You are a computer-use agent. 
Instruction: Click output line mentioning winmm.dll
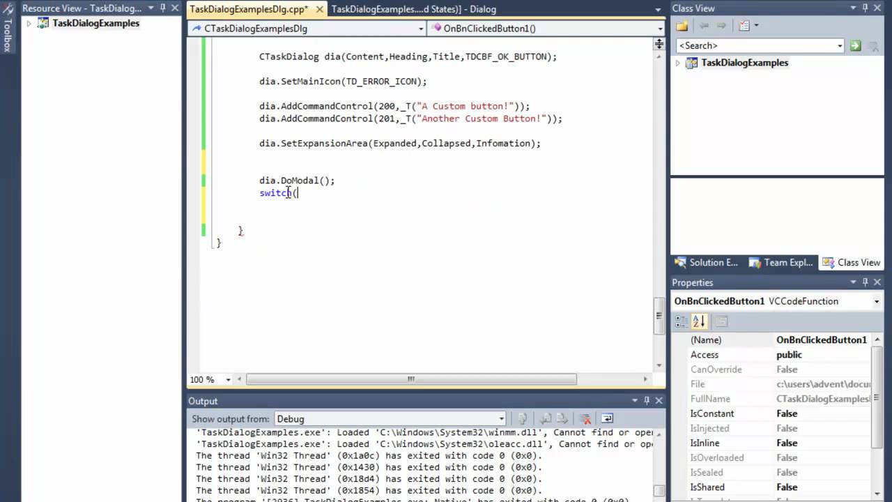click(424, 432)
